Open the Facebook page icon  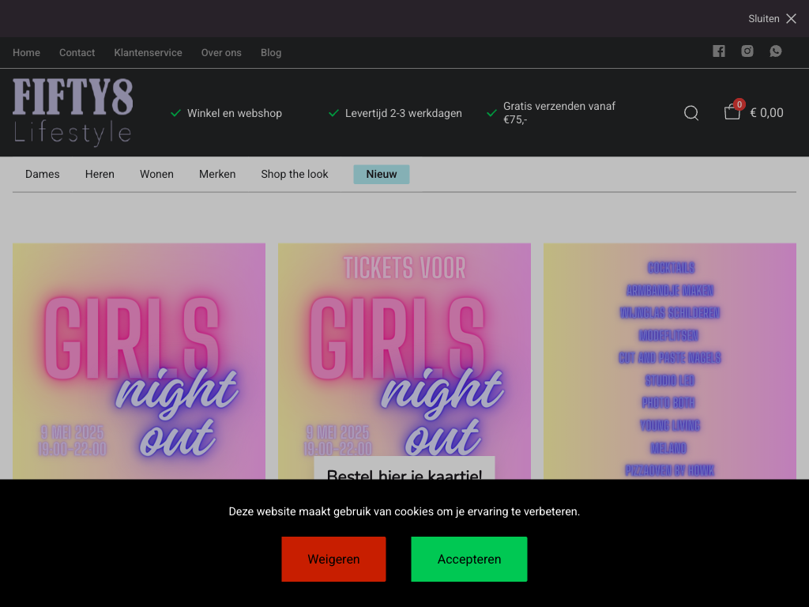(x=718, y=51)
